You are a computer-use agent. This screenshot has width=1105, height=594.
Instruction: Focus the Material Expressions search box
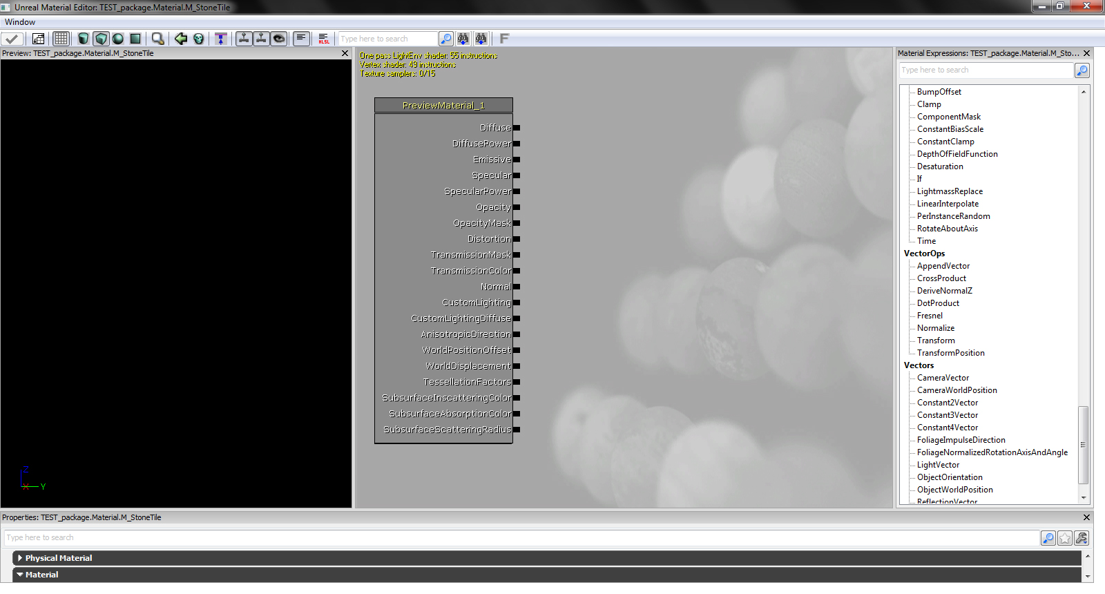click(986, 70)
